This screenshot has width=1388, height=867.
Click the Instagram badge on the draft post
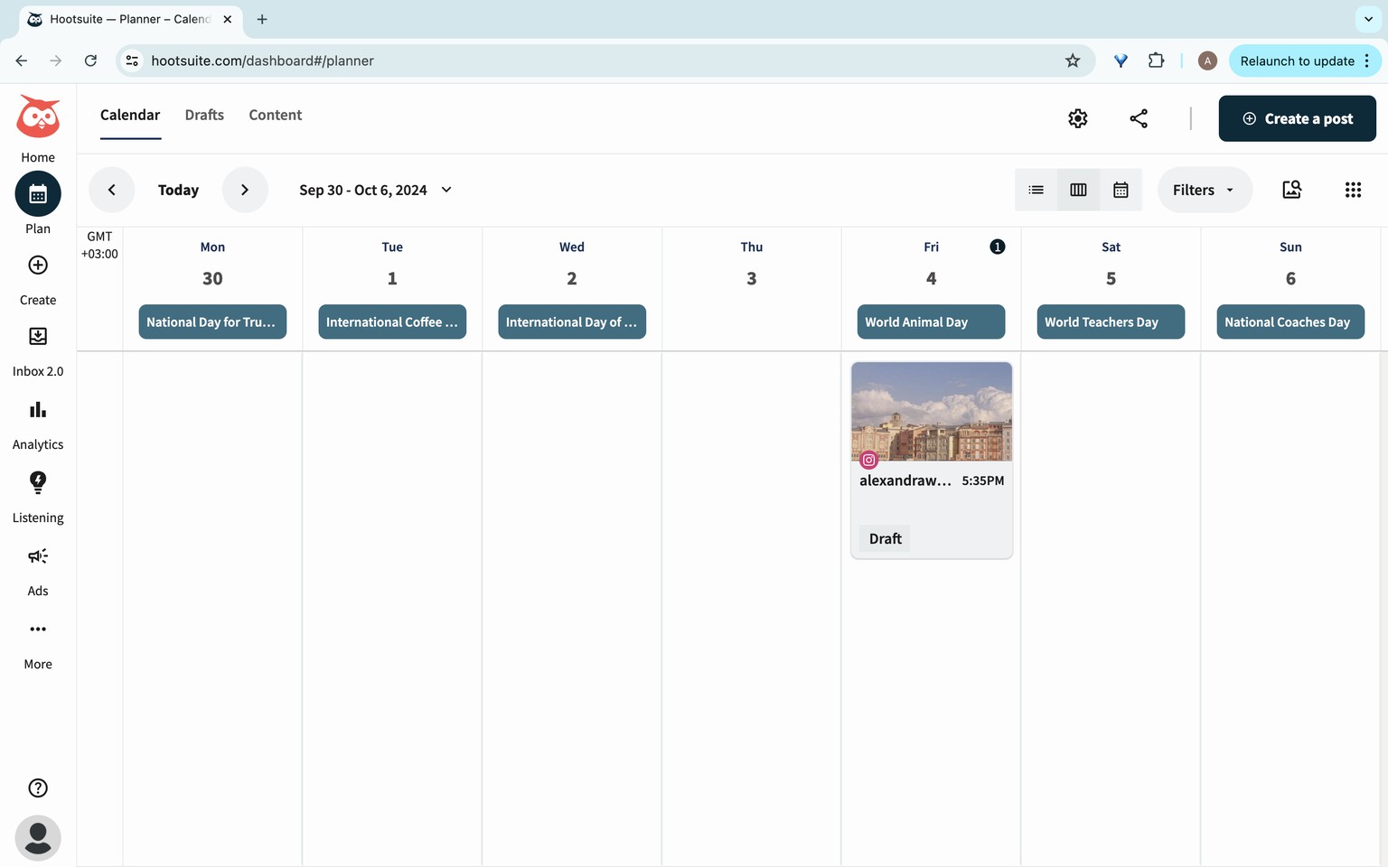click(868, 460)
